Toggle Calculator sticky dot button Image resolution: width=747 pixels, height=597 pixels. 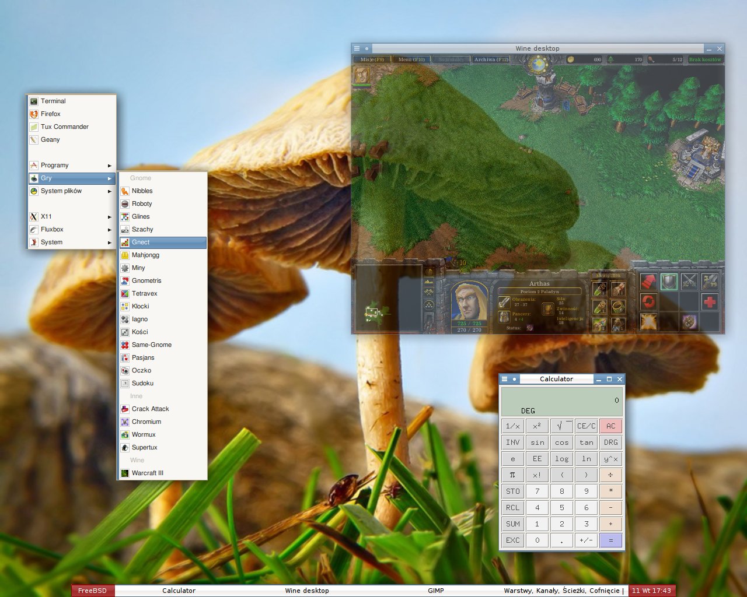[x=514, y=379]
